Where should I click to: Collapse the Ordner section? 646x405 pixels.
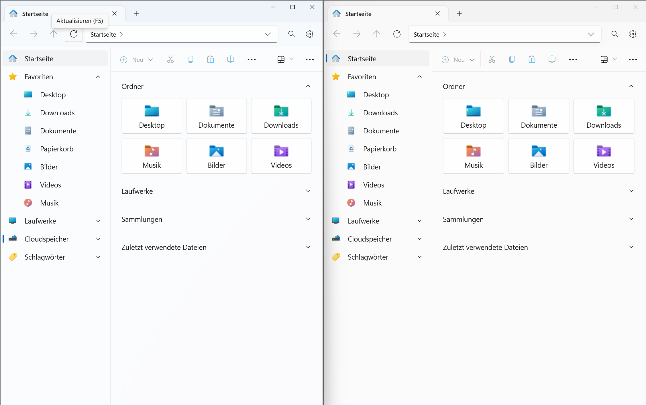pyautogui.click(x=308, y=86)
